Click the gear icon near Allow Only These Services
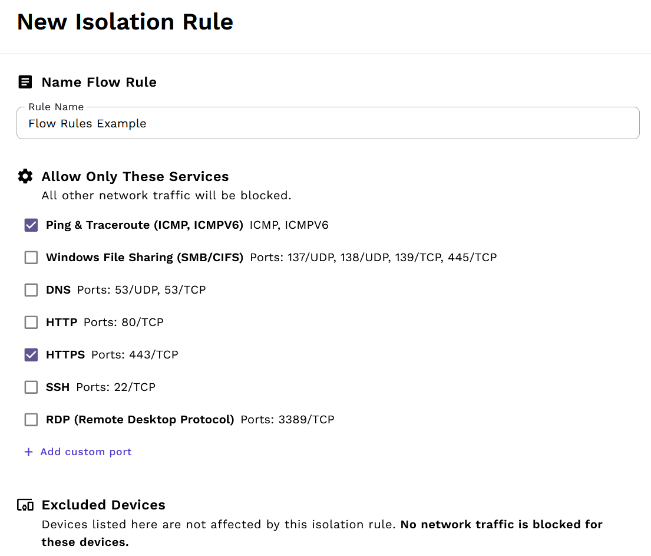Viewport: 651px width, 556px height. pos(25,176)
